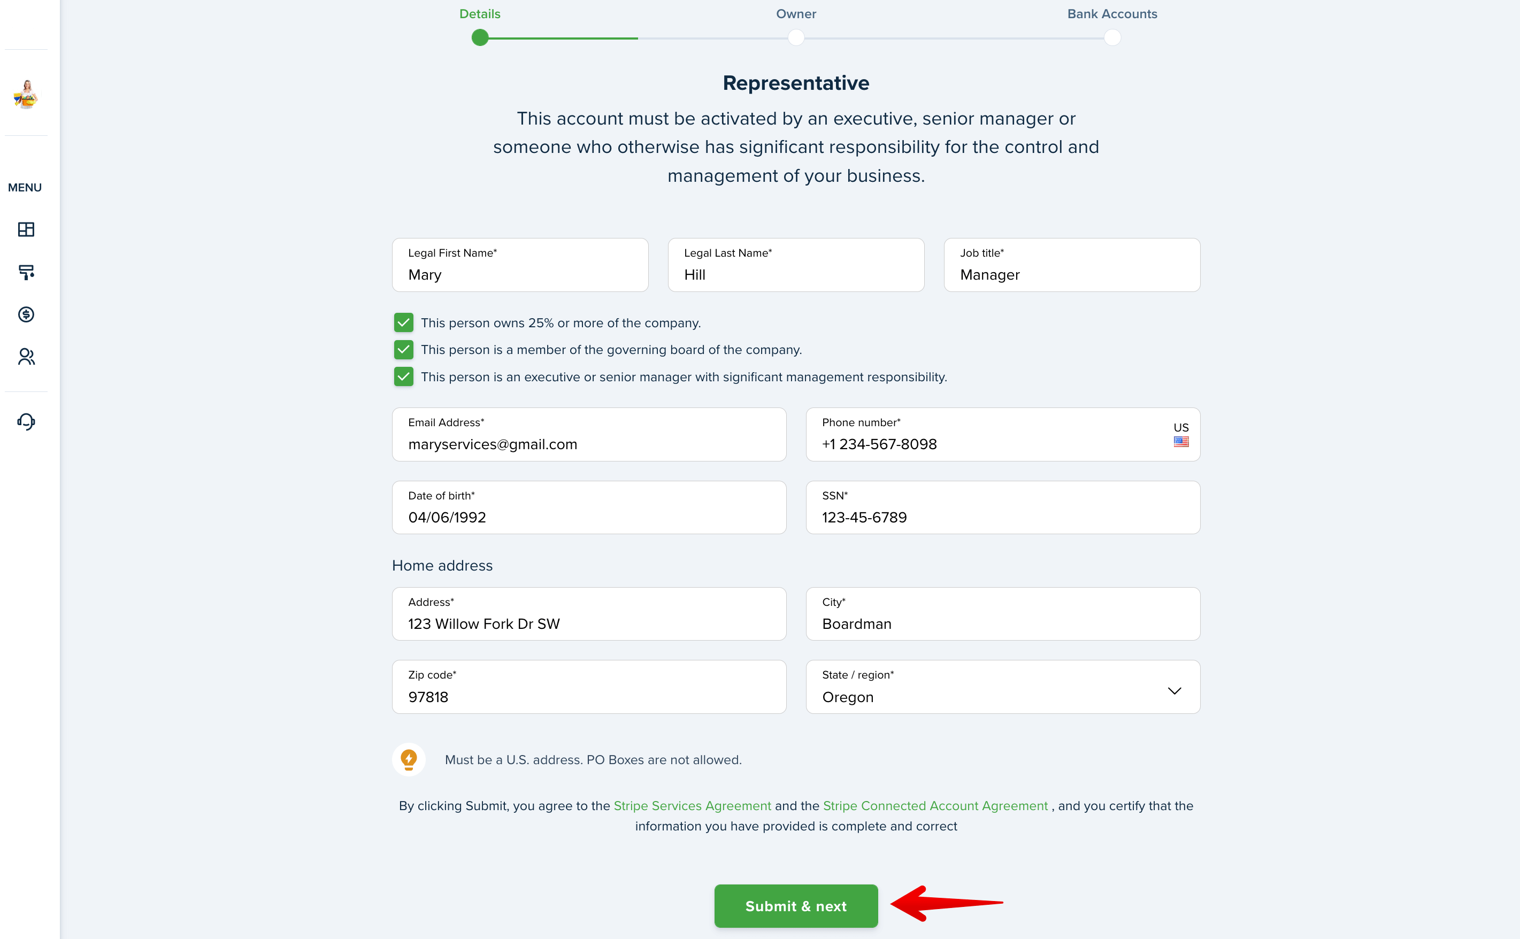Open Stripe Connected Account Agreement link

(x=935, y=805)
